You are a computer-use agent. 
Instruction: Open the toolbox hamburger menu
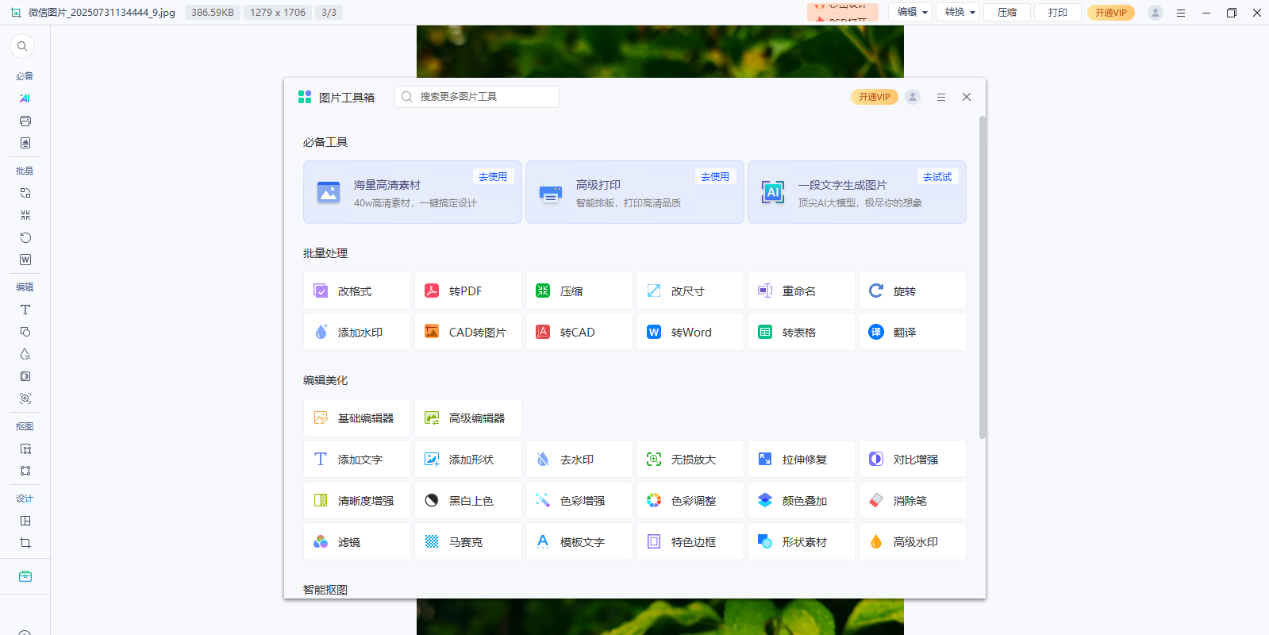tap(941, 97)
